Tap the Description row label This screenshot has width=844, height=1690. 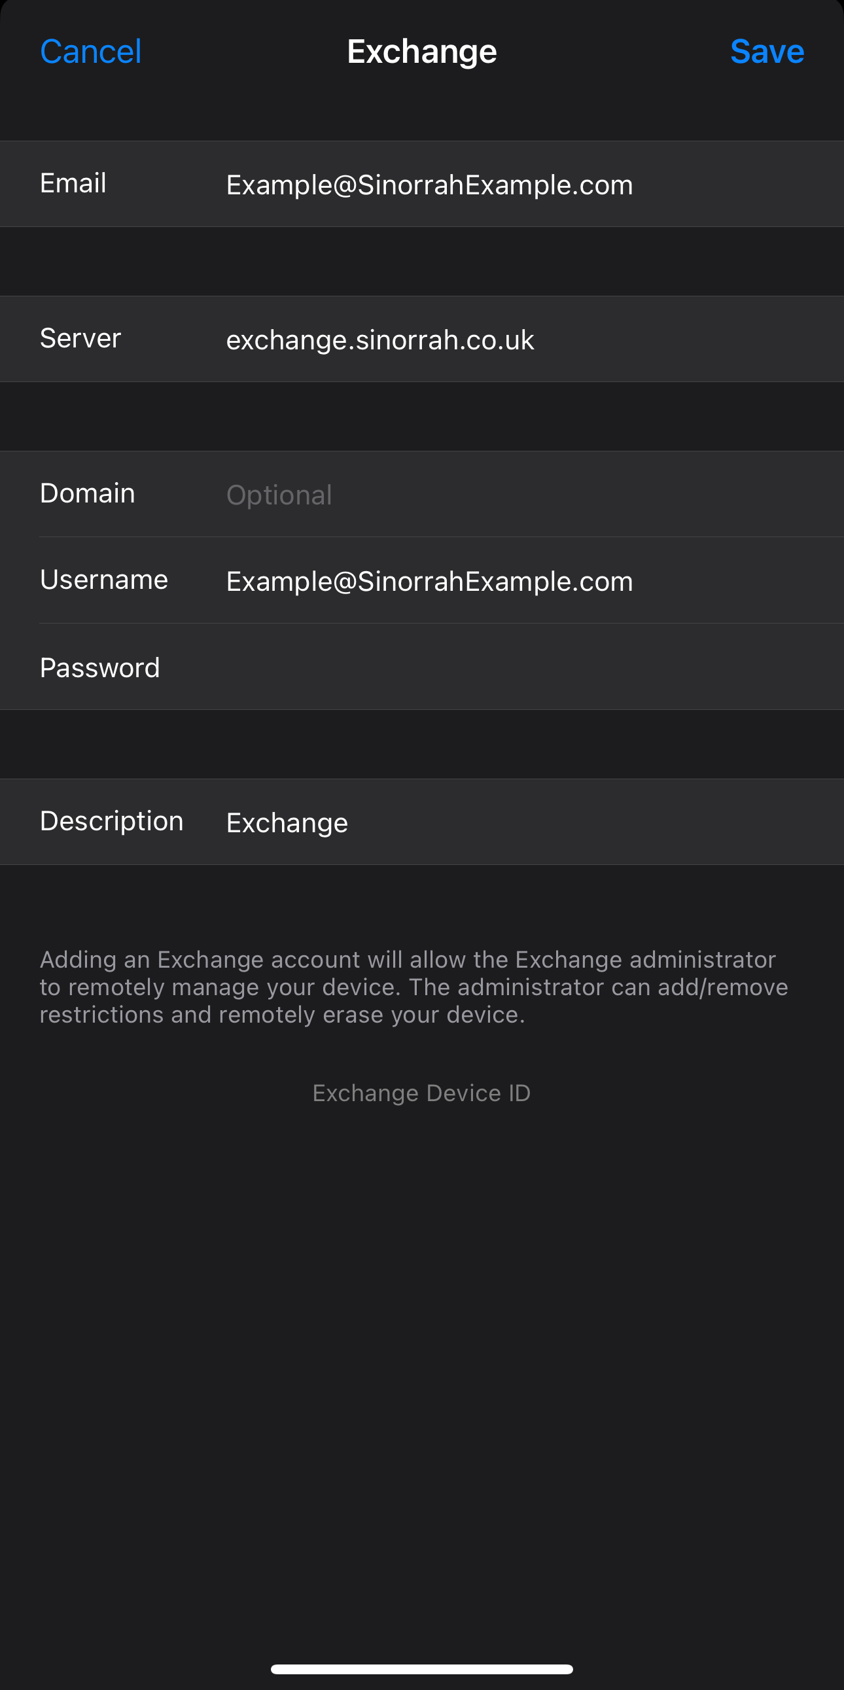click(111, 821)
